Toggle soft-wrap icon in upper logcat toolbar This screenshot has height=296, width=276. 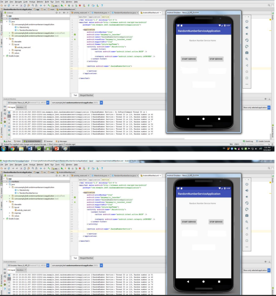[x=9, y=127]
